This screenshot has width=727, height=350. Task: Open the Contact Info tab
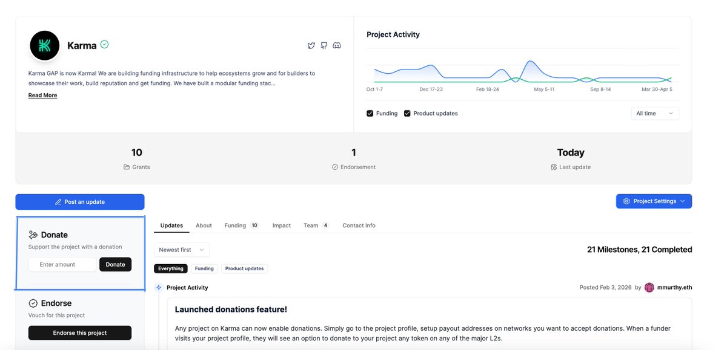tap(359, 225)
